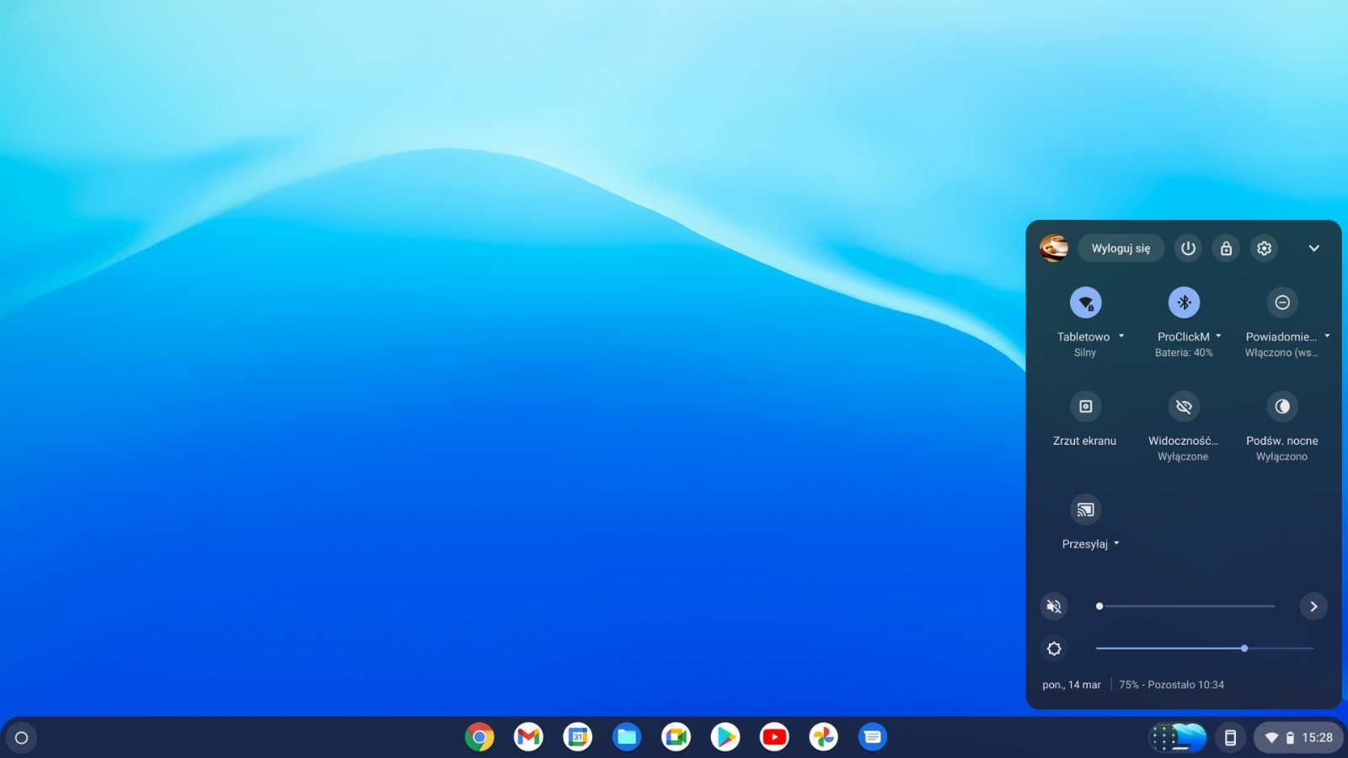Expand the ProClickM Bluetooth devices arrow

[x=1218, y=336]
